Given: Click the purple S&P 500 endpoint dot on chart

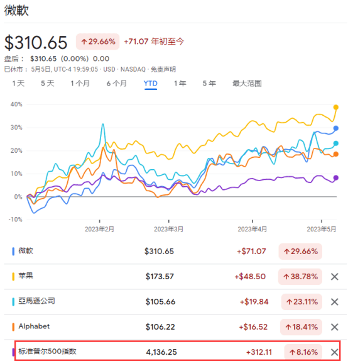Looking at the screenshot, I should 336,178.
